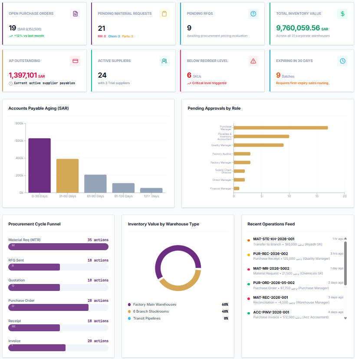The height and width of the screenshot is (359, 355).
Task: Click the 31-60 Days gold aging bar
Action: point(67,176)
